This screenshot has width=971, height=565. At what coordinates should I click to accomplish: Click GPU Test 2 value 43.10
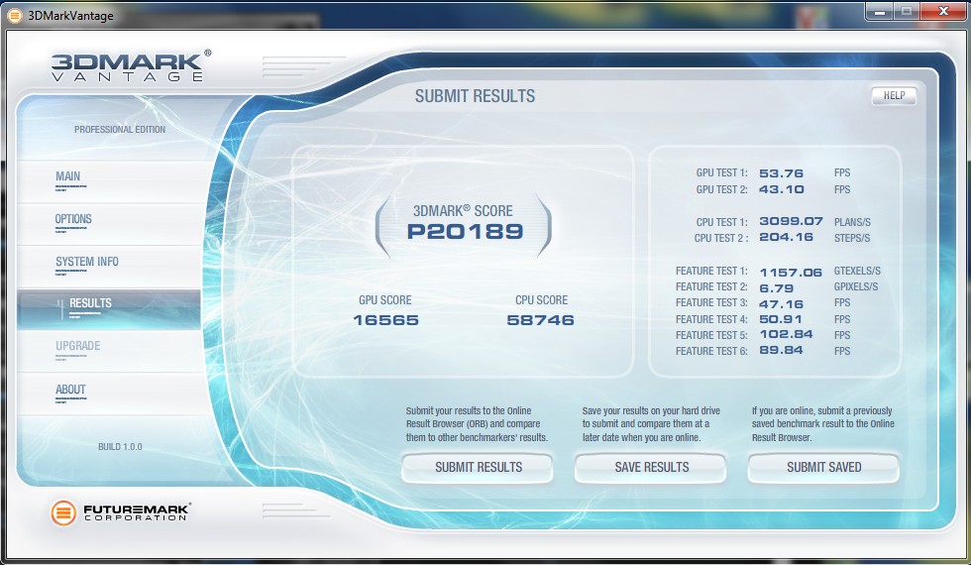(x=782, y=189)
